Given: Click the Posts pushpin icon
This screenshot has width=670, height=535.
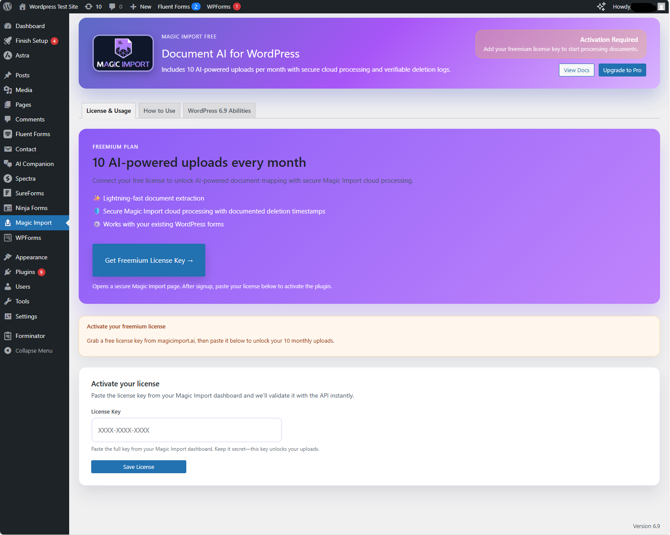Looking at the screenshot, I should click(8, 75).
